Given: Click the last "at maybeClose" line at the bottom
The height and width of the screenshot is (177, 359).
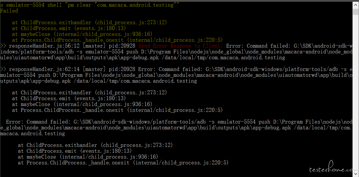Looking at the screenshot, I should pyautogui.click(x=88, y=157).
